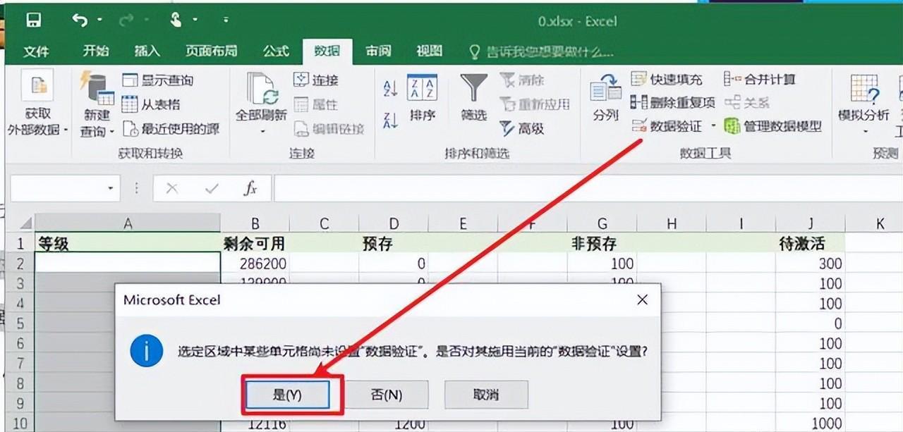
Task: Click the 筛选 funnel icon
Action: [x=474, y=88]
